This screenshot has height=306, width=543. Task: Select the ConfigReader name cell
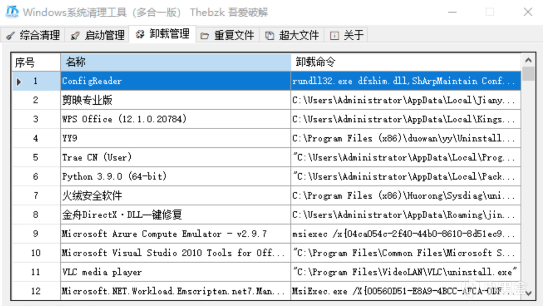(x=176, y=81)
